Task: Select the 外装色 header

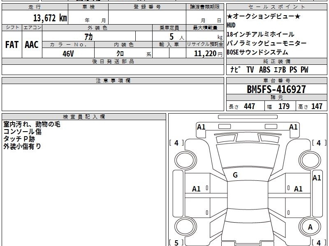Action: pyautogui.click(x=97, y=28)
